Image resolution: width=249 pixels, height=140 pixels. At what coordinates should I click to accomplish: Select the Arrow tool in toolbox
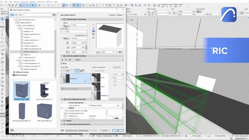tap(2, 19)
